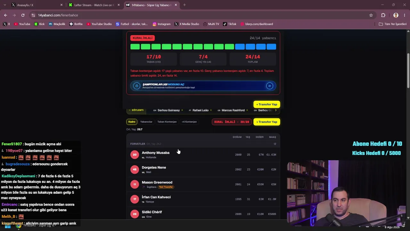The width and height of the screenshot is (410, 231).
Task: Bookmark this page with the star icon
Action: (371, 15)
